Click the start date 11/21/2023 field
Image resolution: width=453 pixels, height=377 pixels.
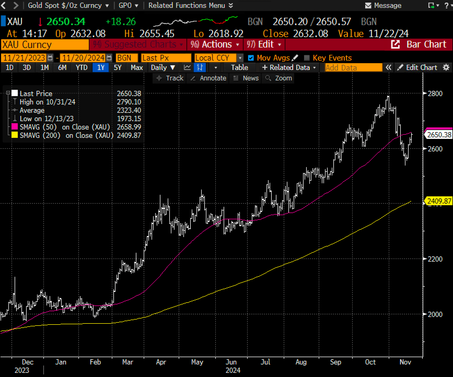[x=24, y=58]
